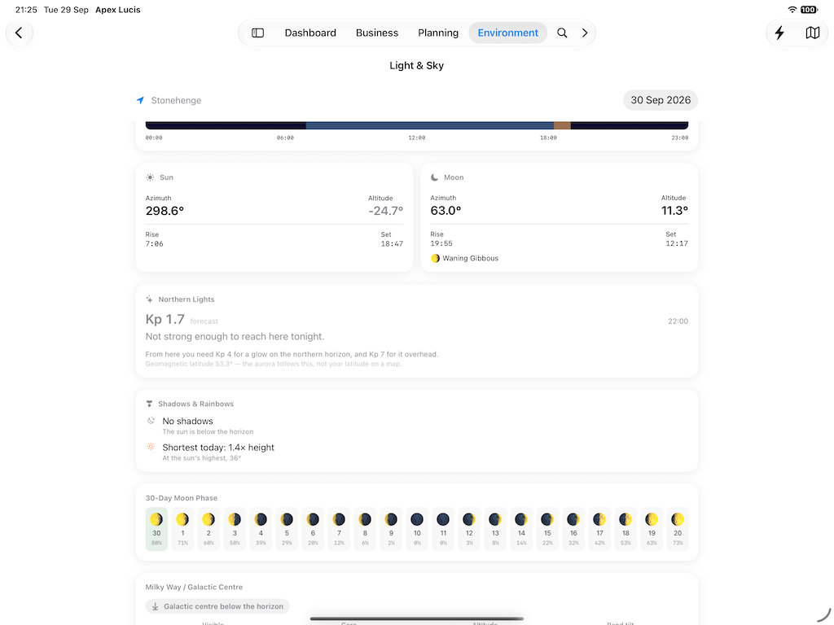Open search with the magnifier icon
Viewport: 834px width, 625px height.
pyautogui.click(x=562, y=33)
